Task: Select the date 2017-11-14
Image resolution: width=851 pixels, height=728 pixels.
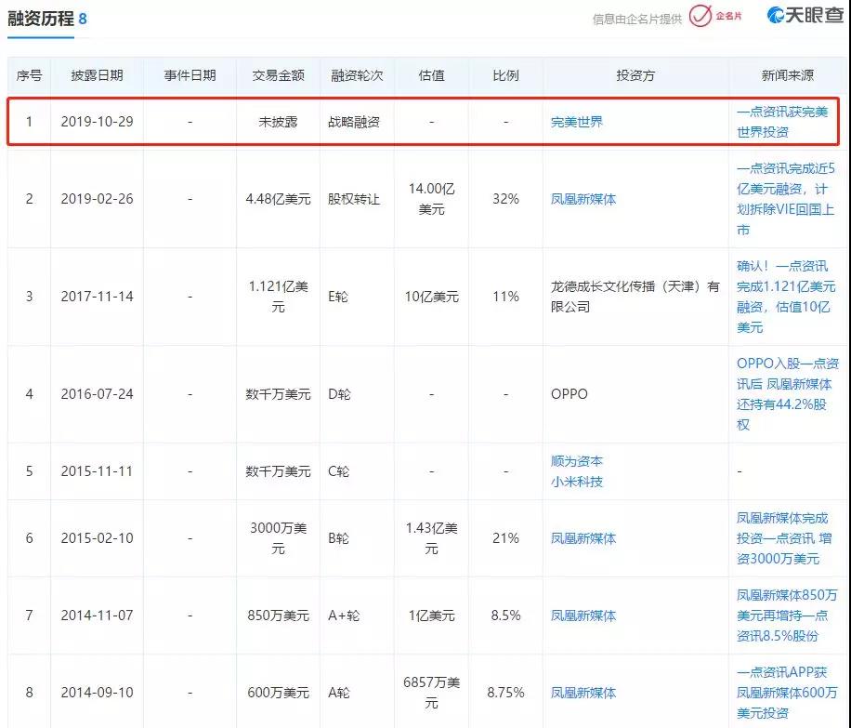Action: (98, 296)
